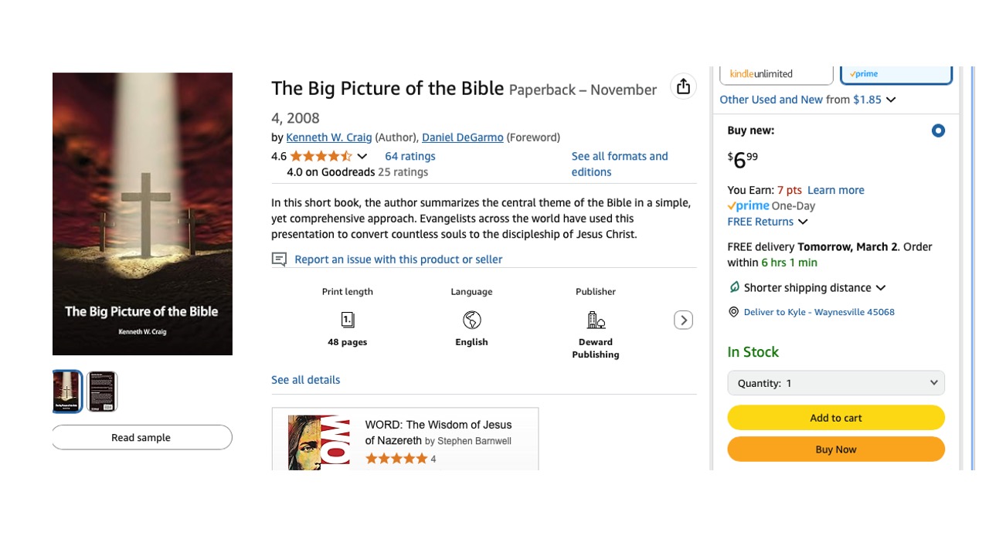Choose the Prime paperback format option

pos(896,74)
